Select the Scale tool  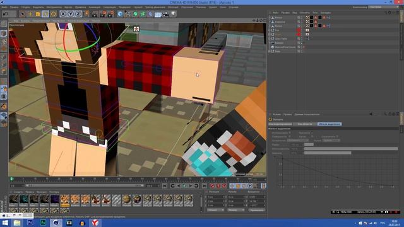coord(38,14)
